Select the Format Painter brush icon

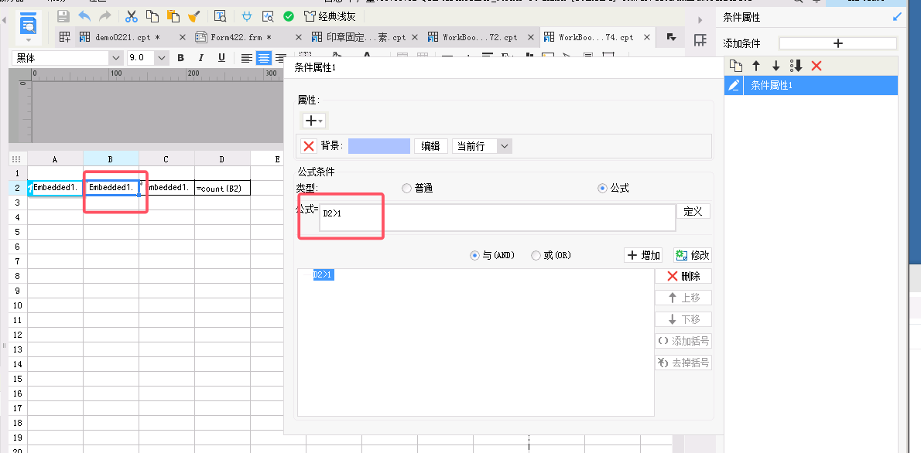click(193, 16)
